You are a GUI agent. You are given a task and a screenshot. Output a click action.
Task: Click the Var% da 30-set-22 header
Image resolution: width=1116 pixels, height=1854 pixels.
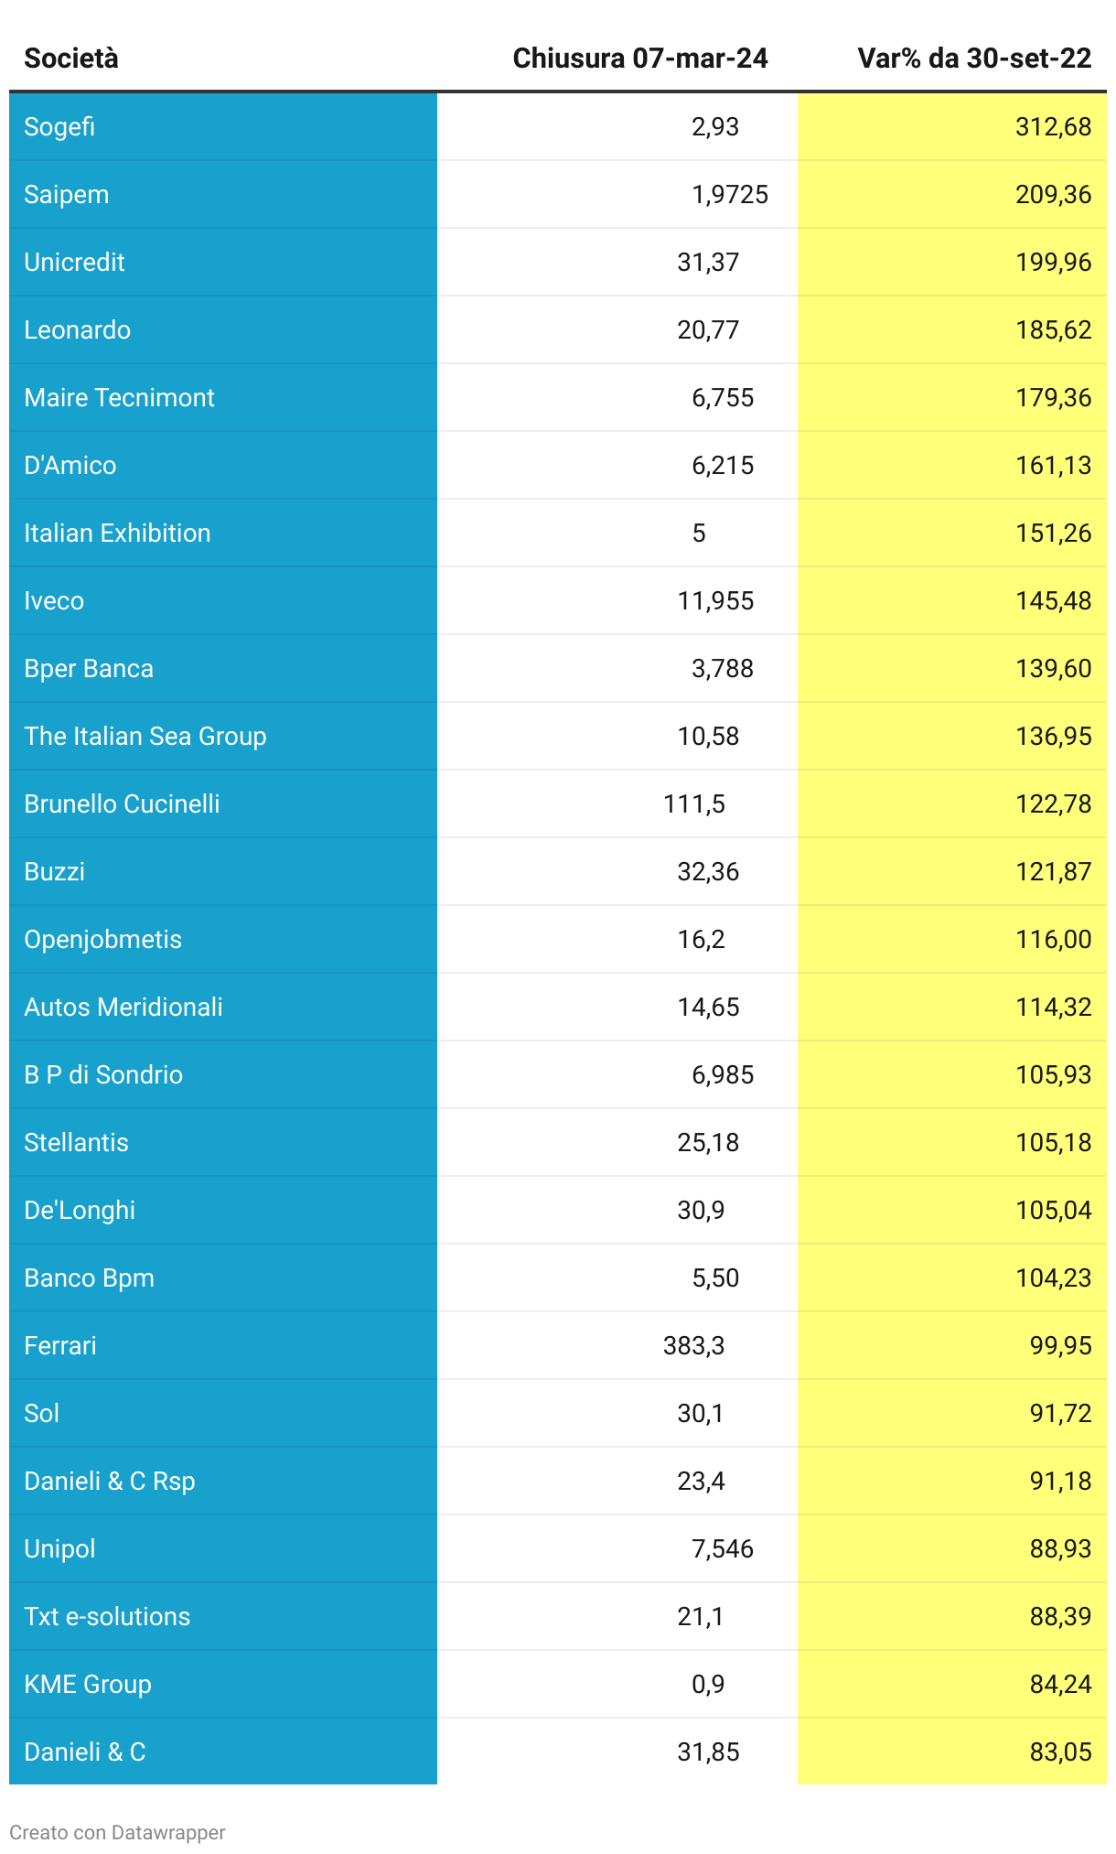click(974, 59)
